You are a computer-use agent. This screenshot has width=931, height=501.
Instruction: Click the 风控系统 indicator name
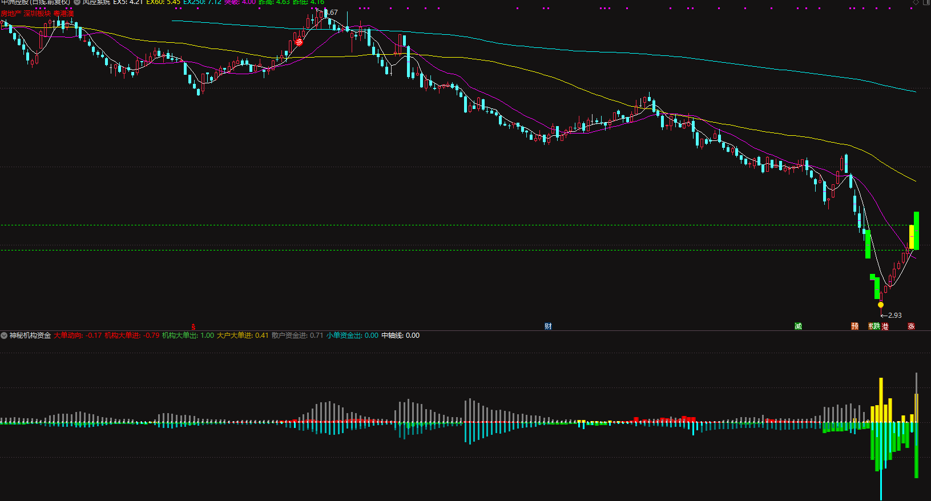pyautogui.click(x=96, y=2)
